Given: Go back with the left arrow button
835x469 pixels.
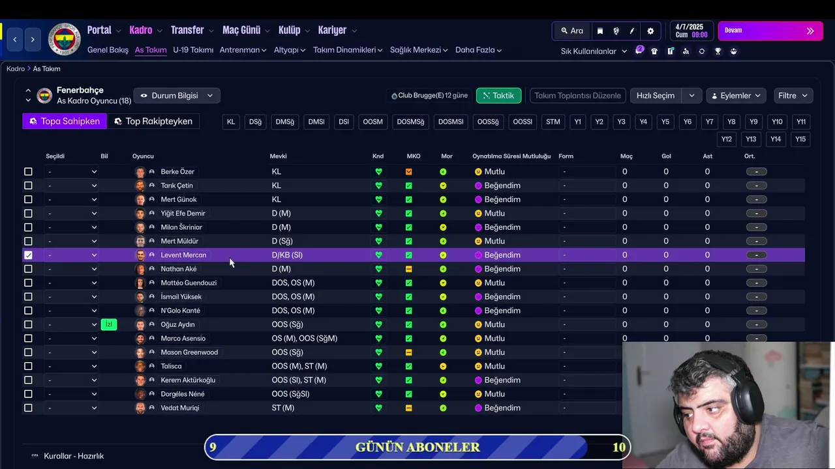Looking at the screenshot, I should point(15,39).
